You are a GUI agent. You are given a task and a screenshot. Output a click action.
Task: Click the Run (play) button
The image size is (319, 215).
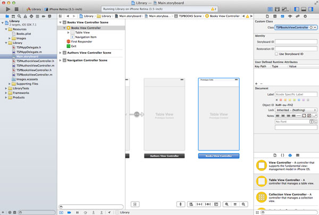pyautogui.click(x=8, y=9)
